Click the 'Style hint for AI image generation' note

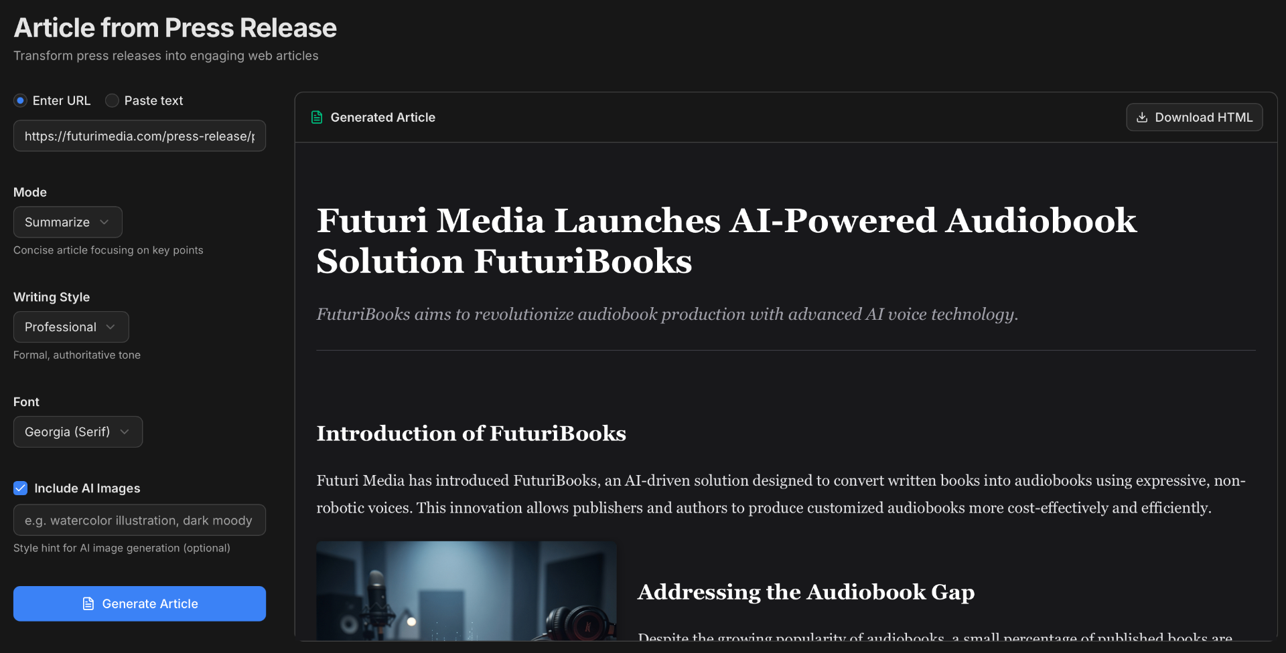tap(121, 548)
